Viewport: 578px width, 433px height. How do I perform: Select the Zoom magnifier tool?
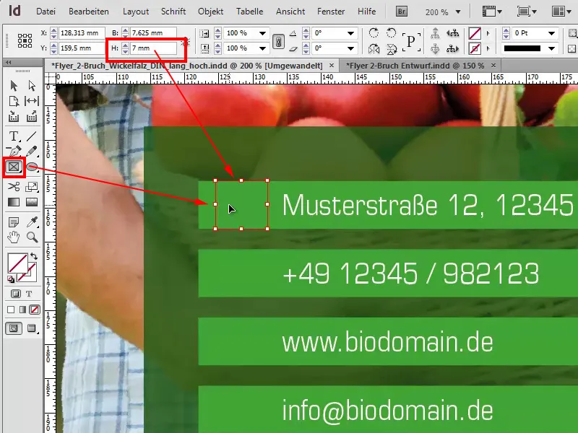click(x=32, y=237)
